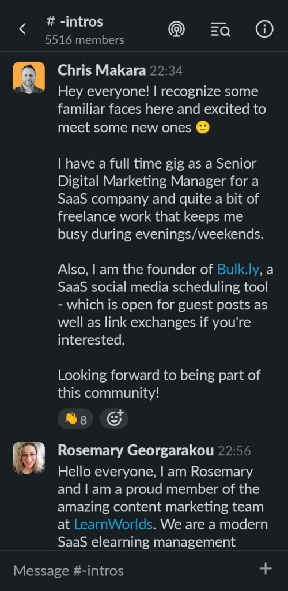288x591 pixels.
Task: Tap the Chris Makara sender name
Action: 101,70
